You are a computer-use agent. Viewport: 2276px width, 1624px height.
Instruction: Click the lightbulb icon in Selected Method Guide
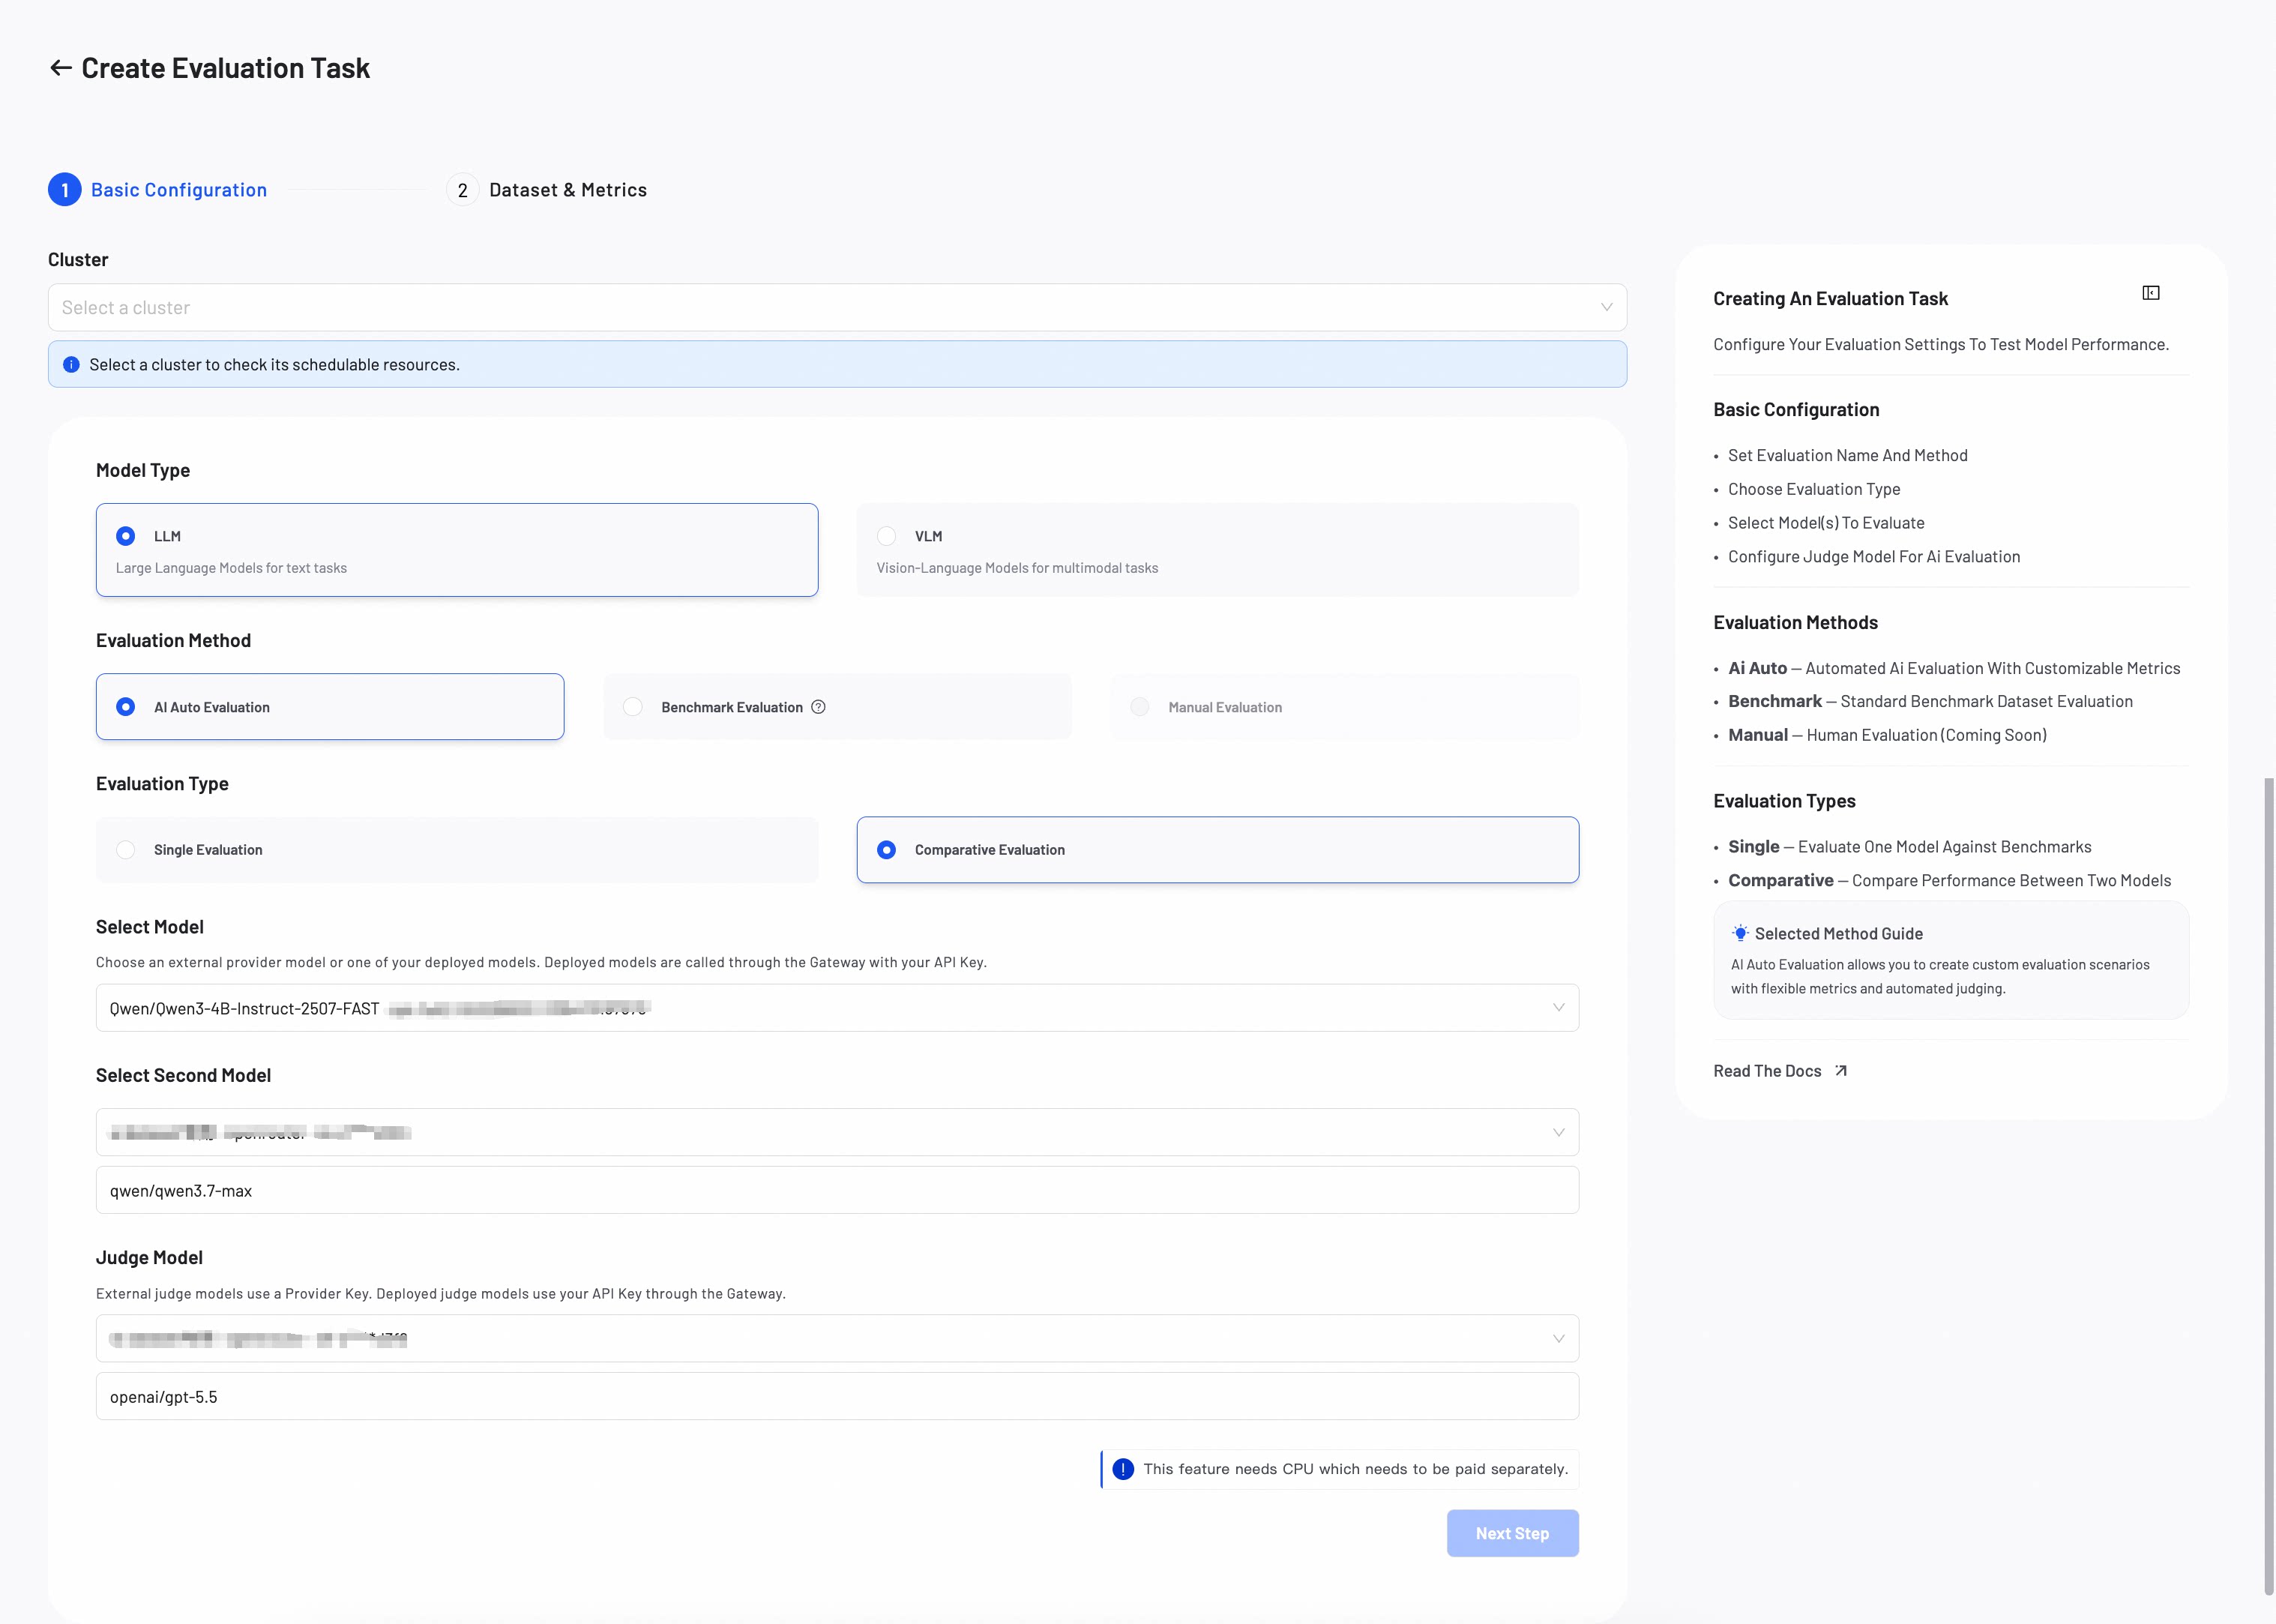(x=1740, y=933)
